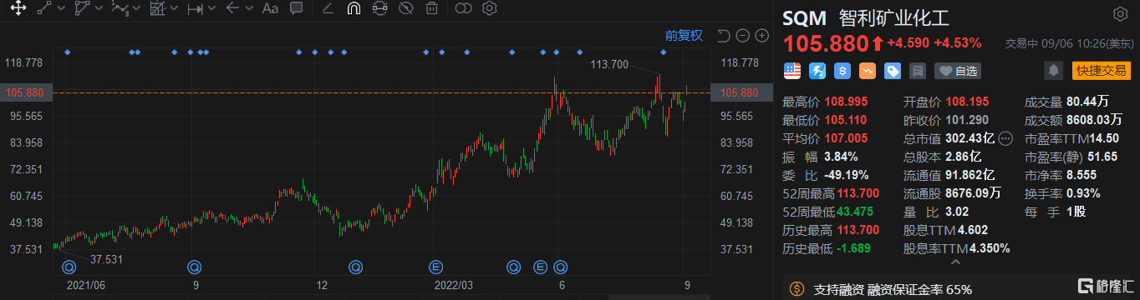Open chart settings gear in toolbar
1140x300 pixels.
(490, 9)
